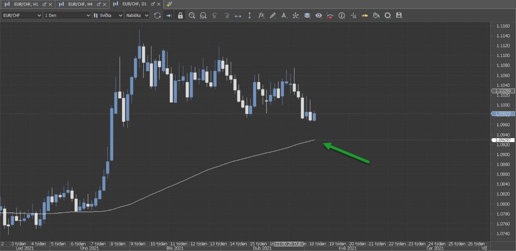Open the EUR/CHF instrument dropdown

coord(22,15)
